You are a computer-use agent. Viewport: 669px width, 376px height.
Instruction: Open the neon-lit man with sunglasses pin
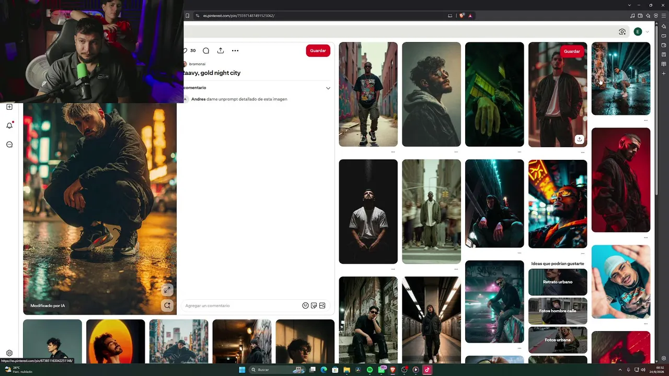[x=558, y=204]
